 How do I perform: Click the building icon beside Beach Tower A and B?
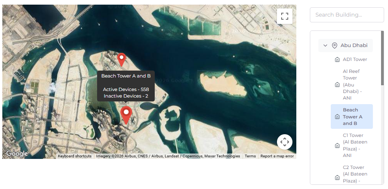pos(337,117)
